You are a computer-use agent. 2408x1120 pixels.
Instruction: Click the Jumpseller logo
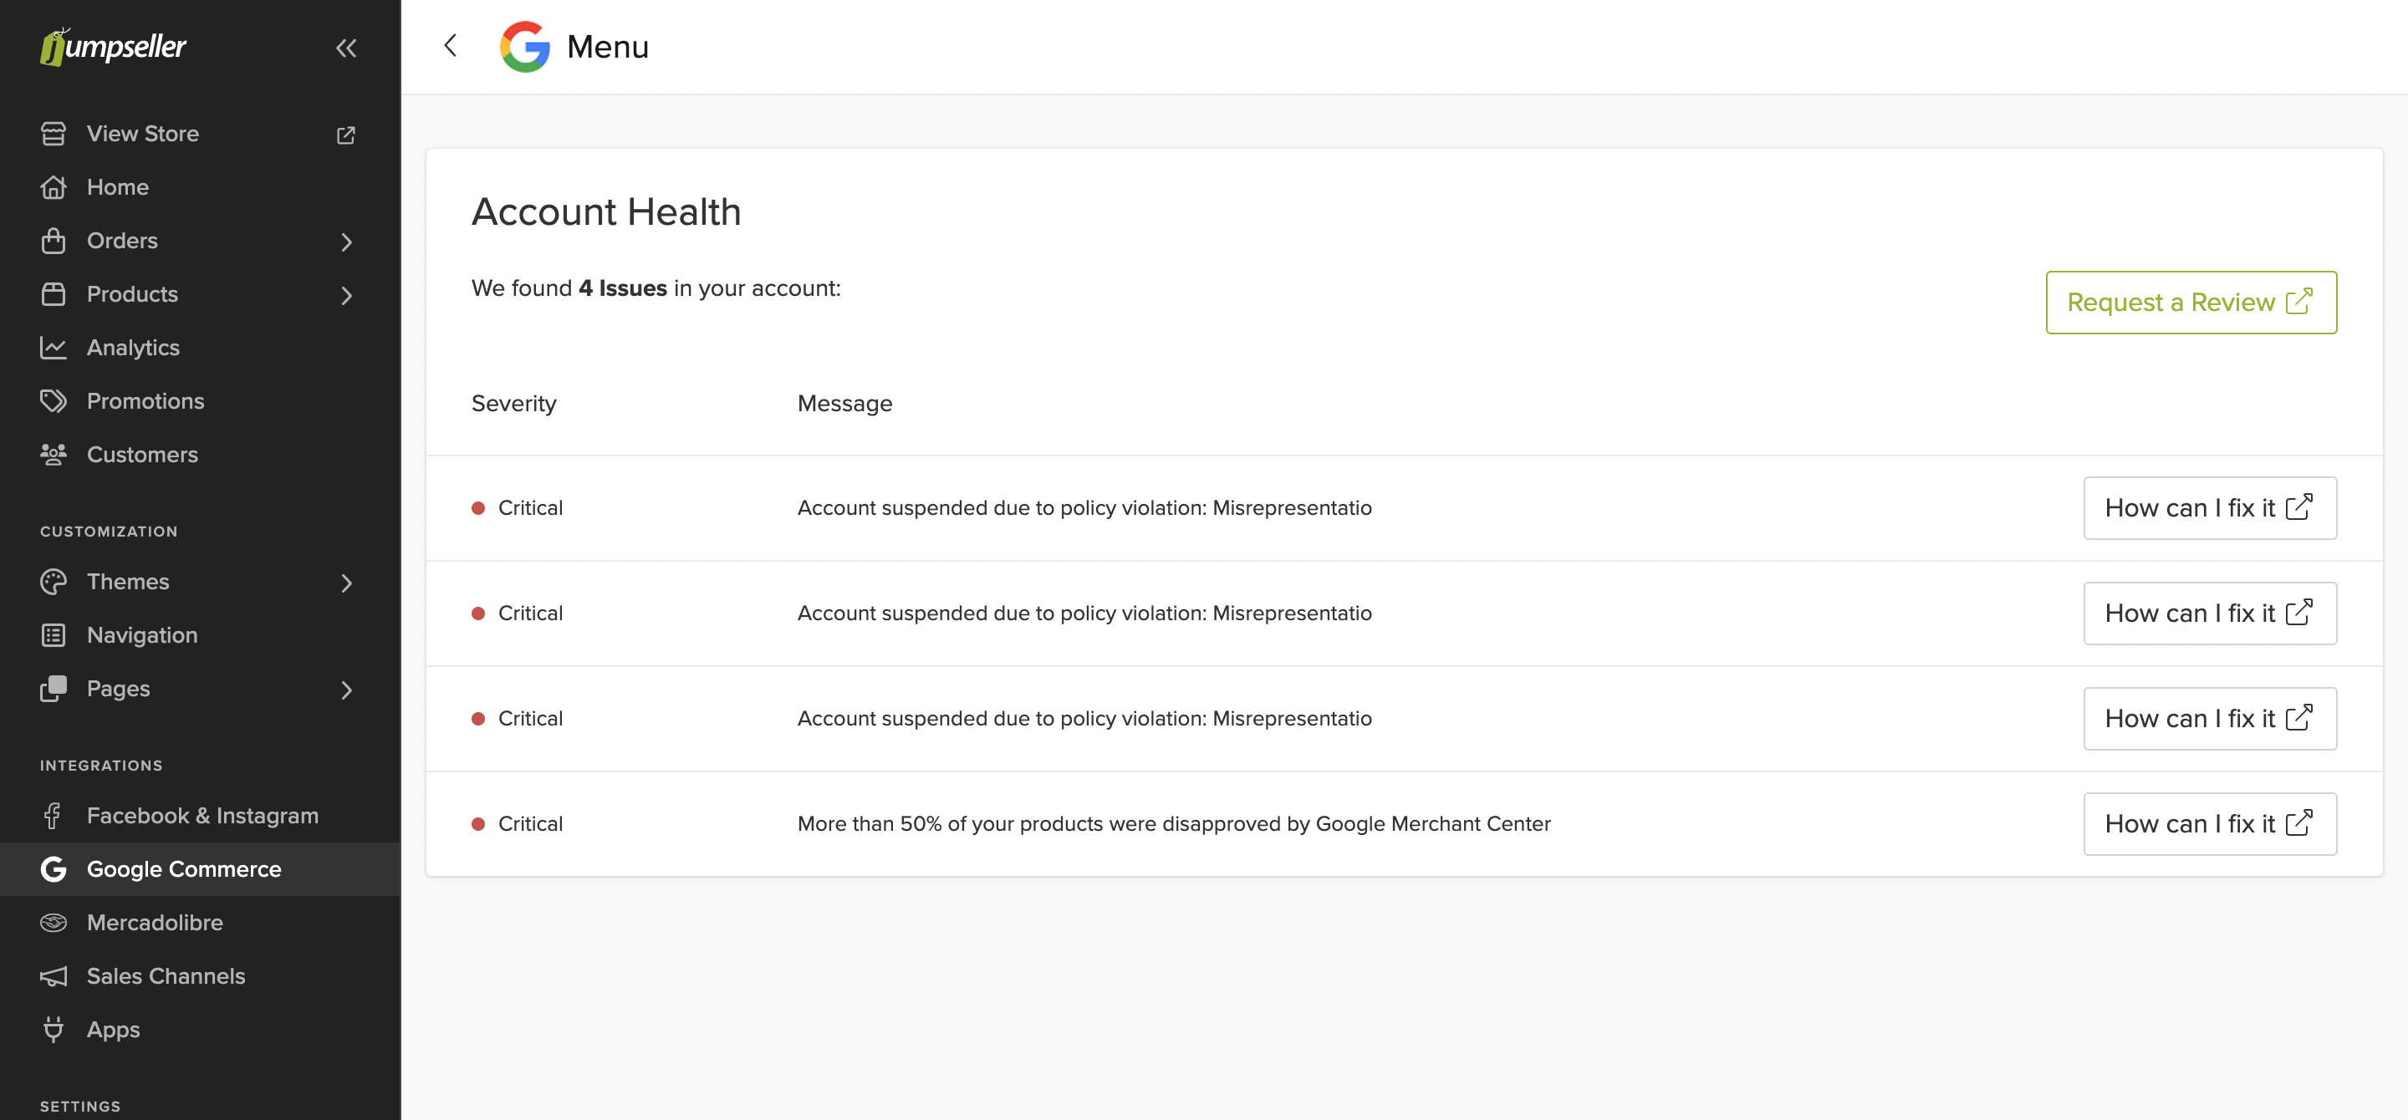click(x=113, y=46)
